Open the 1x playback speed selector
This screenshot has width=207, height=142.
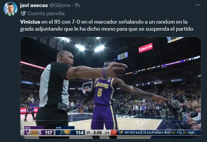[156, 130]
